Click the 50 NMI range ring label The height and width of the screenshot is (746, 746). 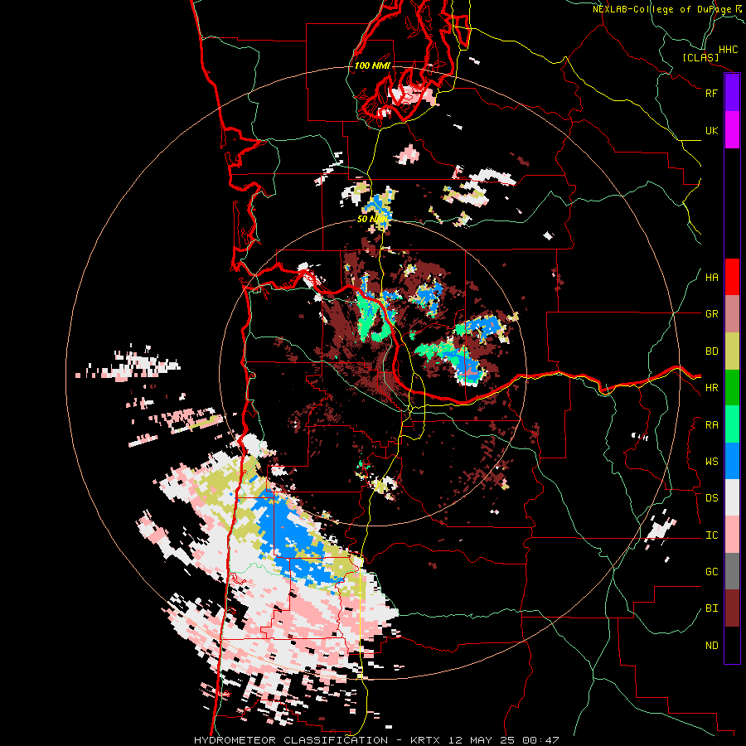(371, 219)
